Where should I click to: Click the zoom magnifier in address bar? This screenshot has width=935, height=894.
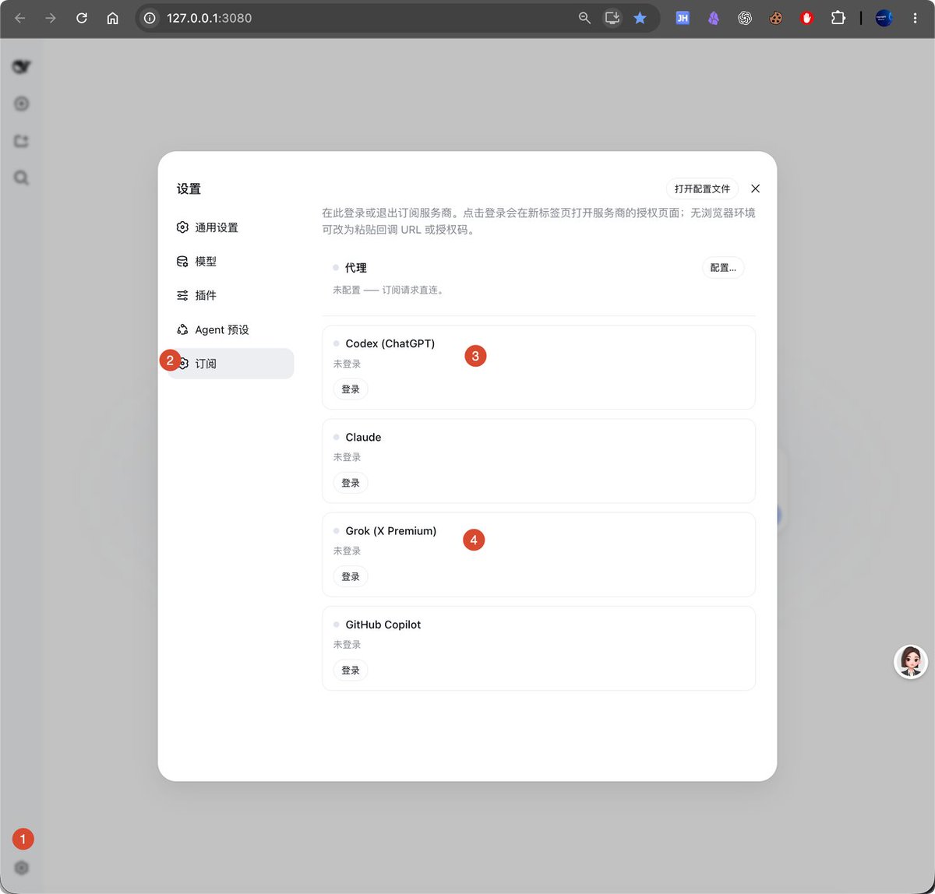tap(584, 18)
